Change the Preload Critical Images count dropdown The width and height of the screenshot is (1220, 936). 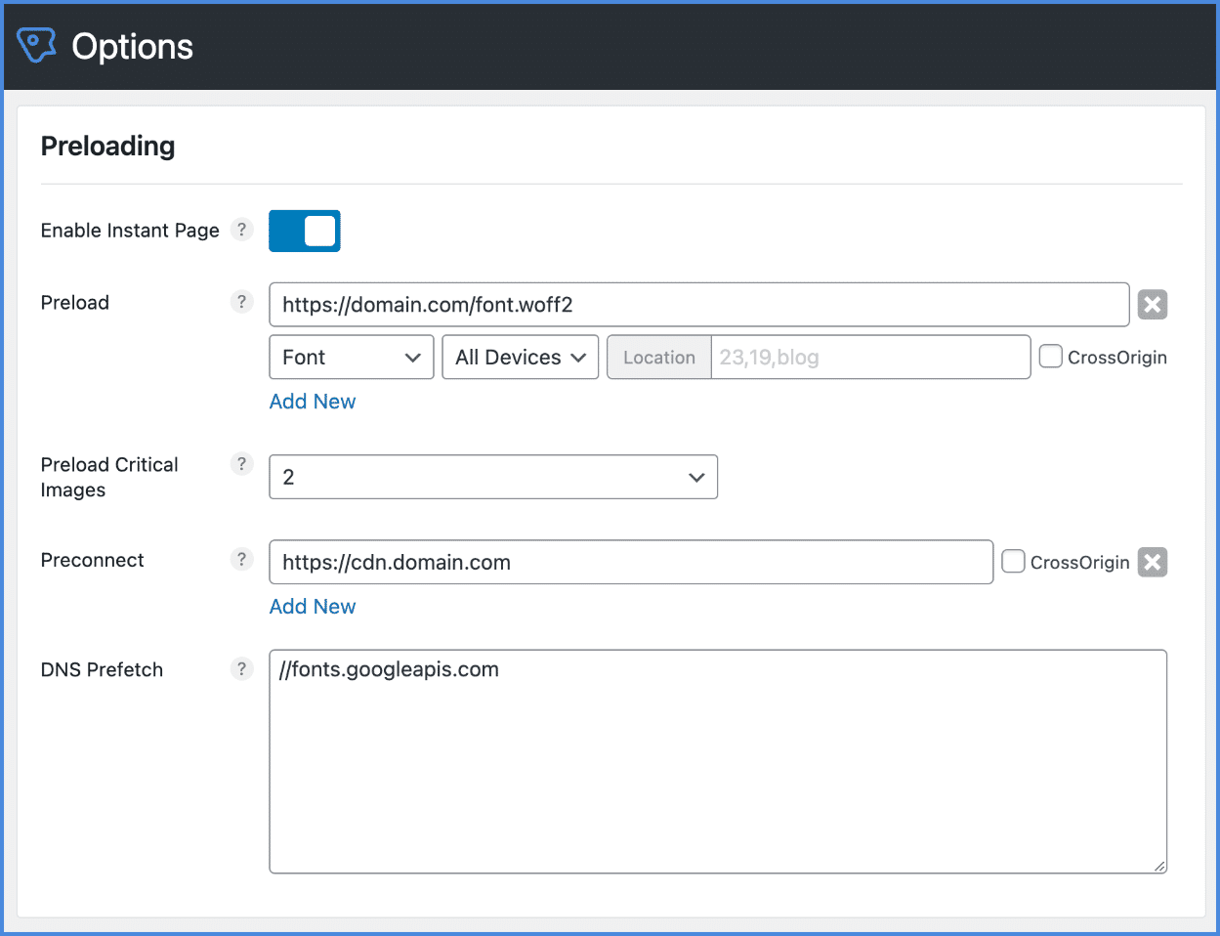pyautogui.click(x=493, y=477)
